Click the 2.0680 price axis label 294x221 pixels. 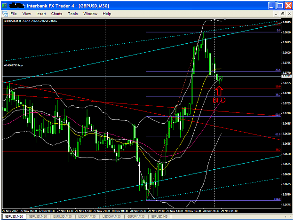[286, 134]
